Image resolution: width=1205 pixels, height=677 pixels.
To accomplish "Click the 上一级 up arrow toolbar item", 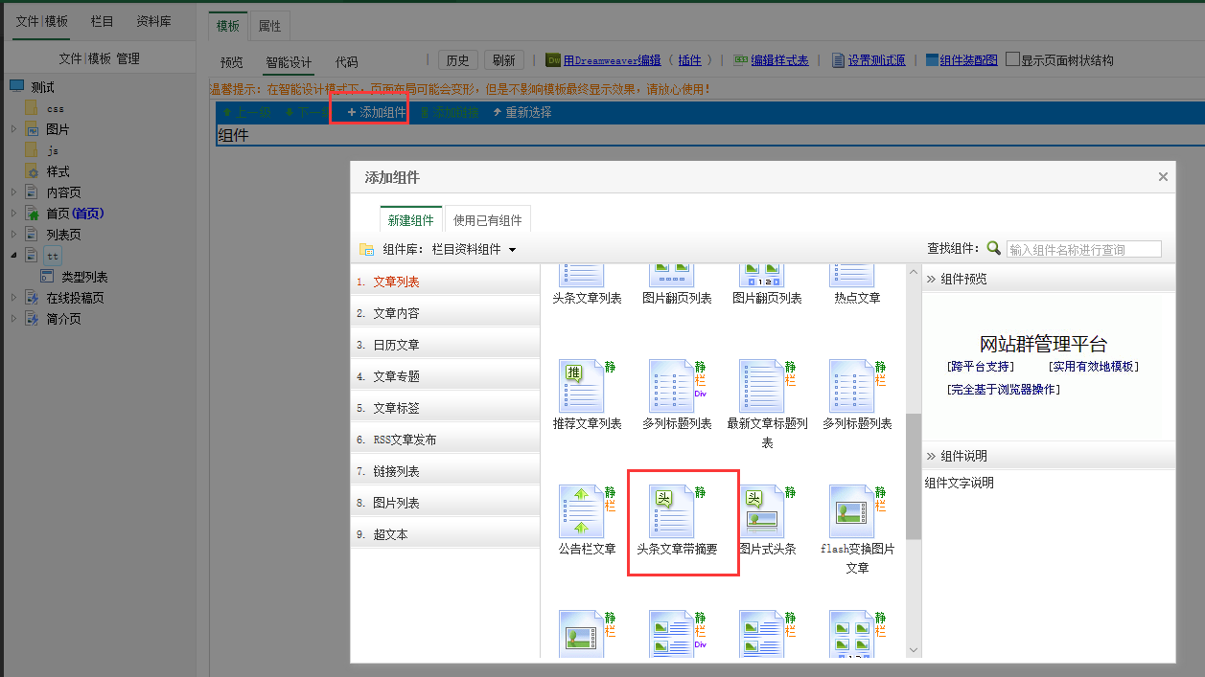I will 247,112.
